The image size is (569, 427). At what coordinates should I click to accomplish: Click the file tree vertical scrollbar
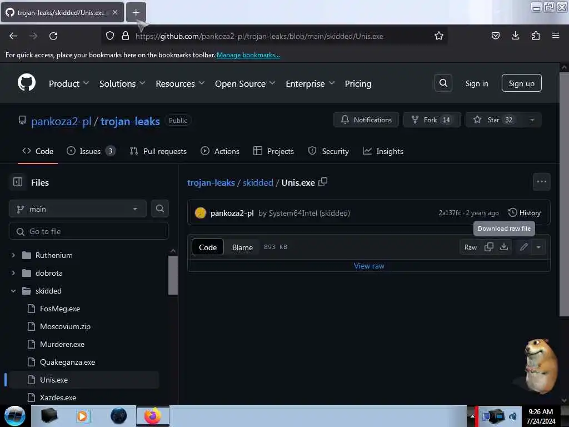[173, 275]
